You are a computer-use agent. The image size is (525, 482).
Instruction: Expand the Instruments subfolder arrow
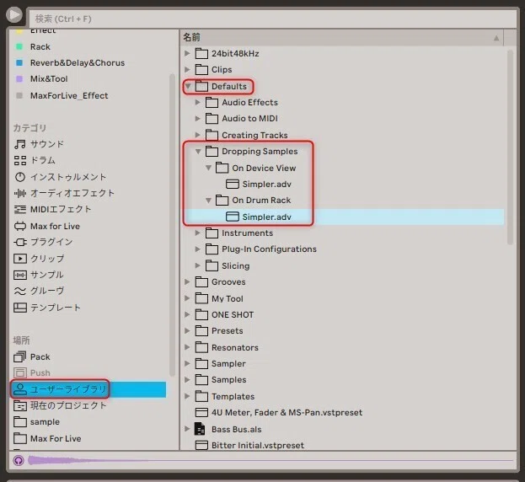(197, 233)
